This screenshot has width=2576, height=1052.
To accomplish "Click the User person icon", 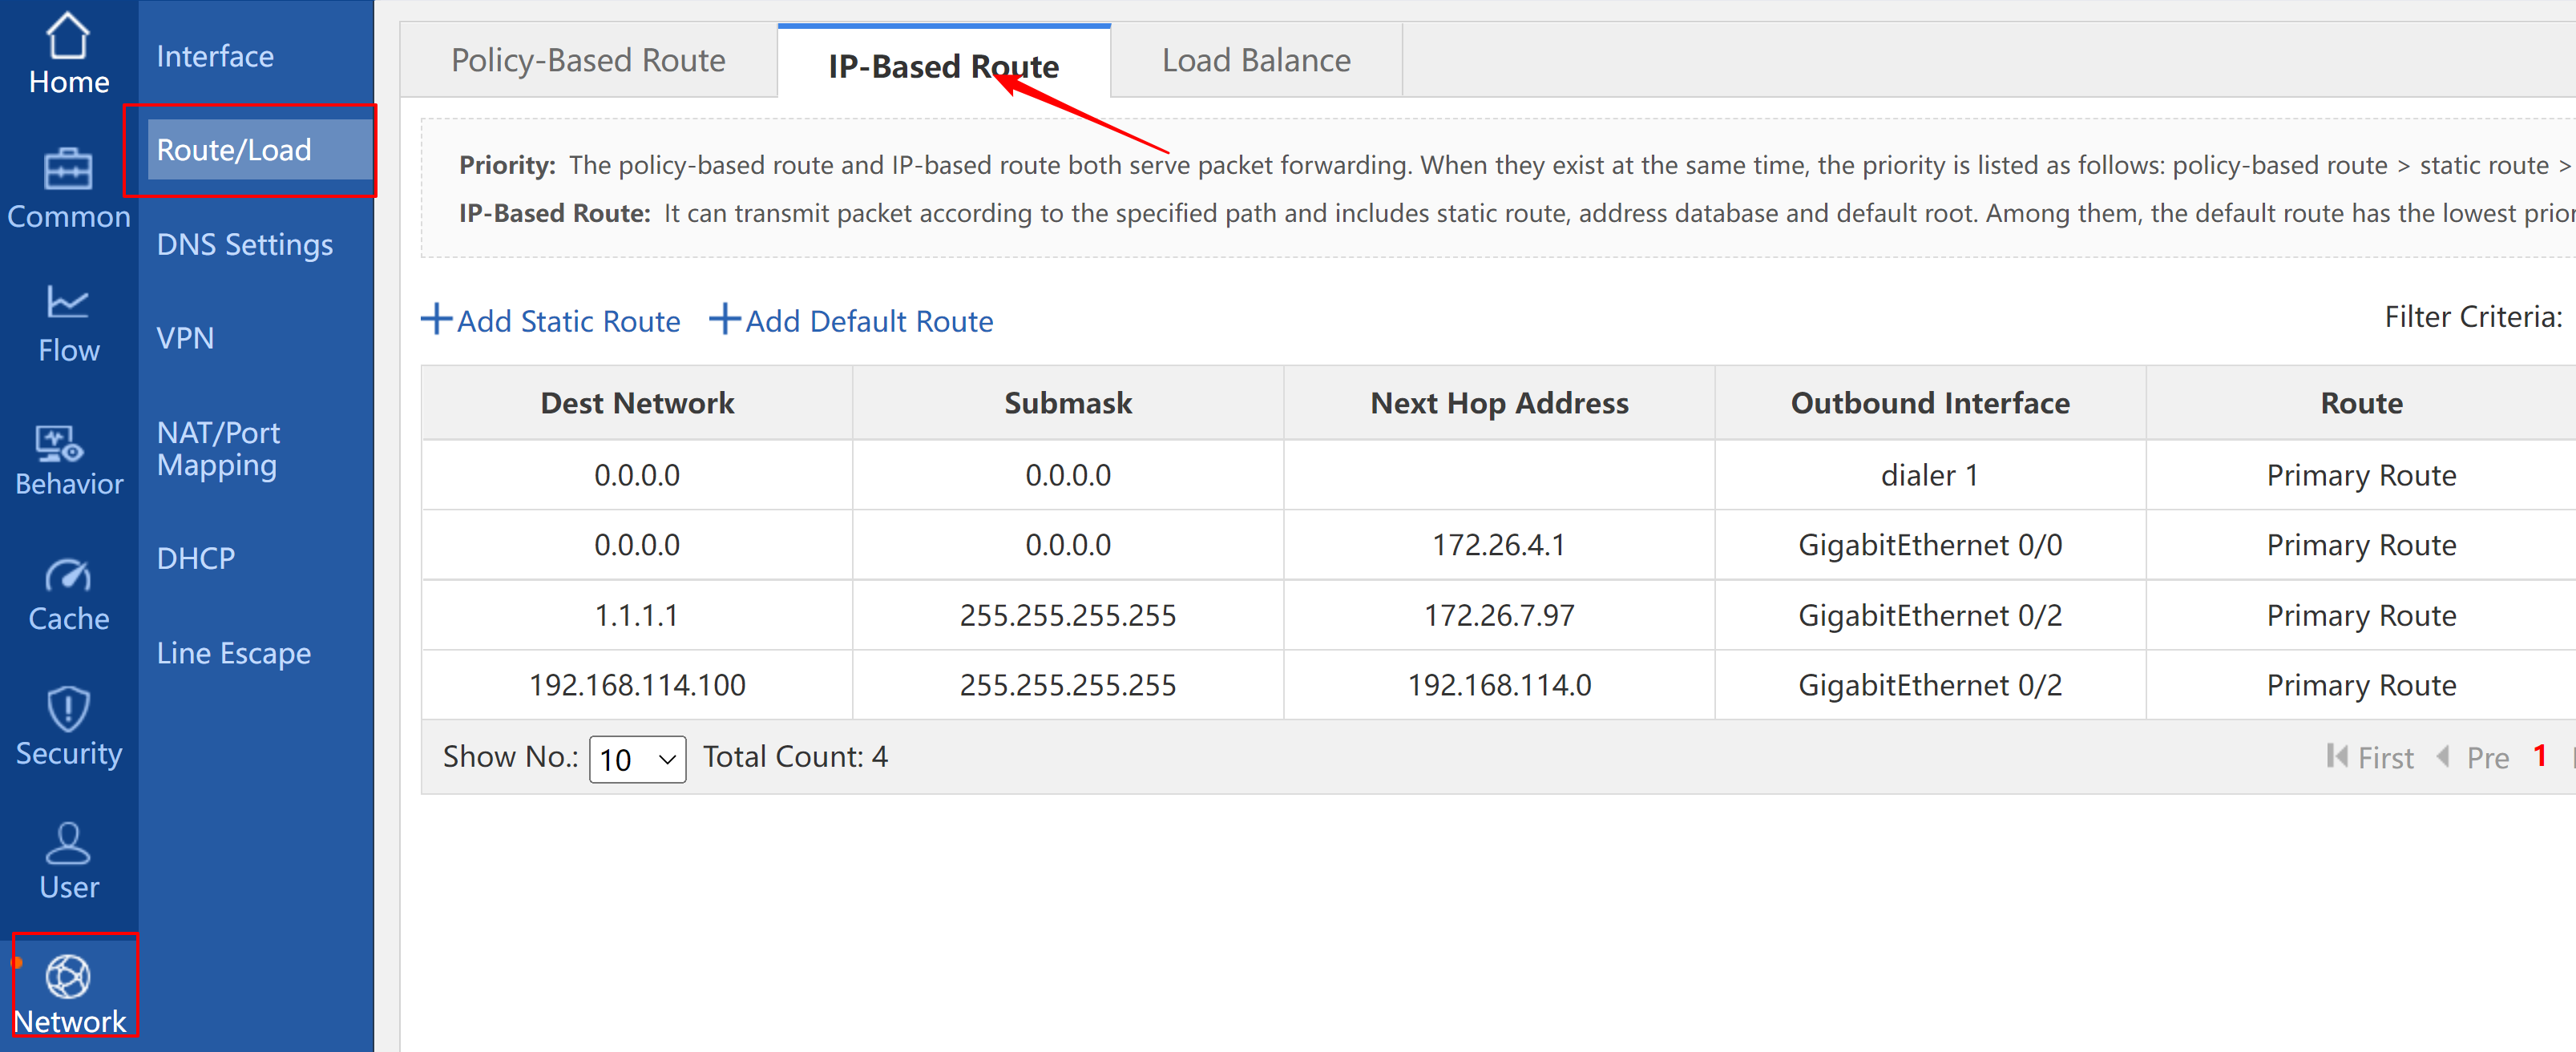I will click(x=68, y=843).
